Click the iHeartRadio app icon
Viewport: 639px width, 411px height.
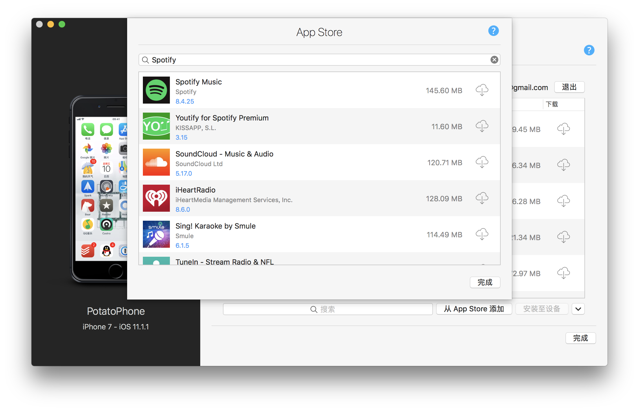pos(156,198)
